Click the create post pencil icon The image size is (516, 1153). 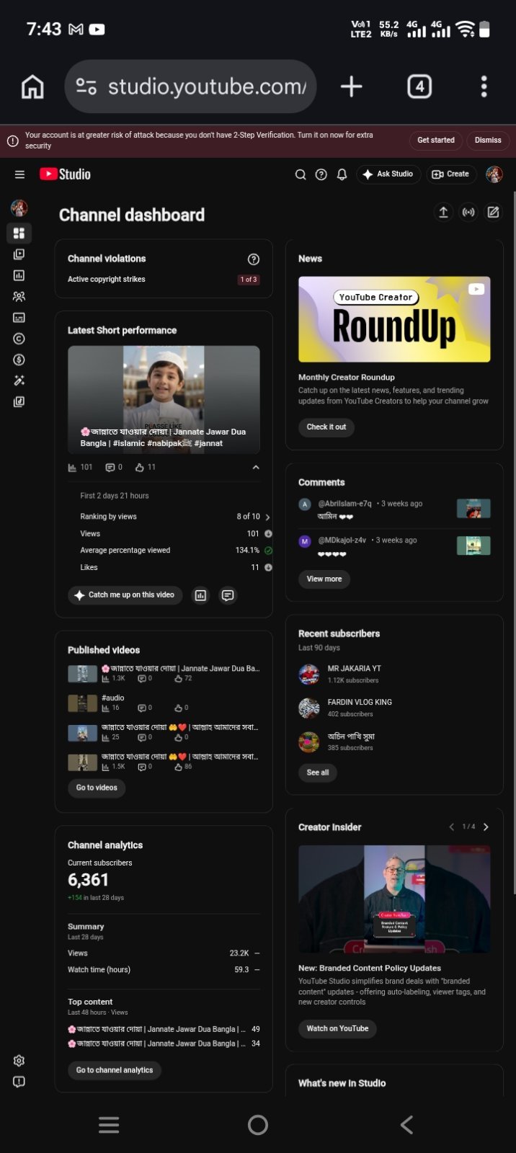coord(493,212)
